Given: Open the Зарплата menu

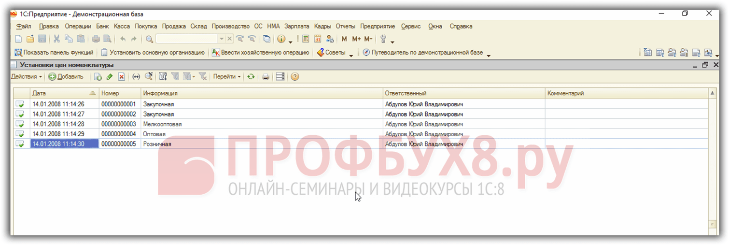Looking at the screenshot, I should tap(297, 26).
